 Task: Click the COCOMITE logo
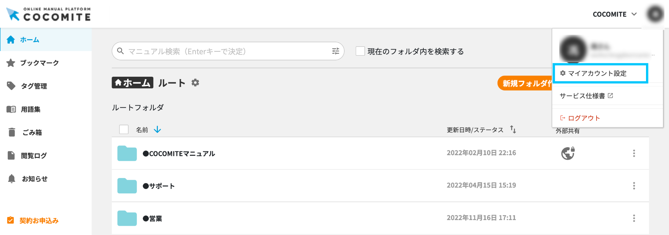coord(48,14)
